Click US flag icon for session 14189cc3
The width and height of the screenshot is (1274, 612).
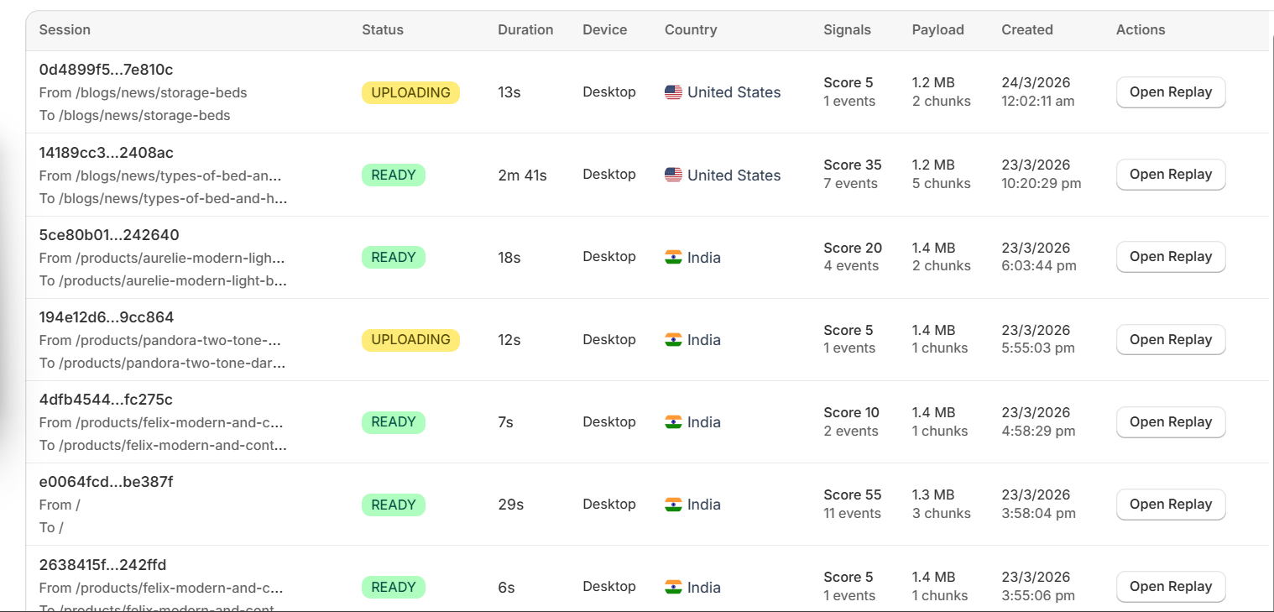pos(673,175)
